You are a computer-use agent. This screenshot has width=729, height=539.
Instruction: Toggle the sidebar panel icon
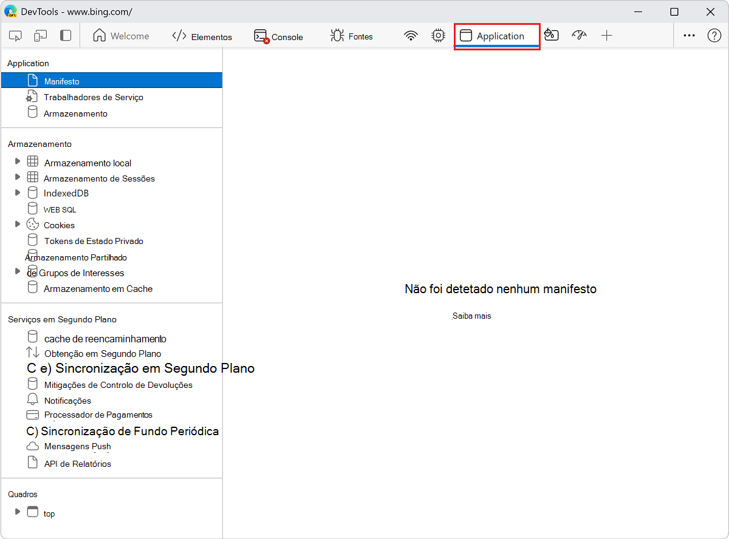coord(66,36)
